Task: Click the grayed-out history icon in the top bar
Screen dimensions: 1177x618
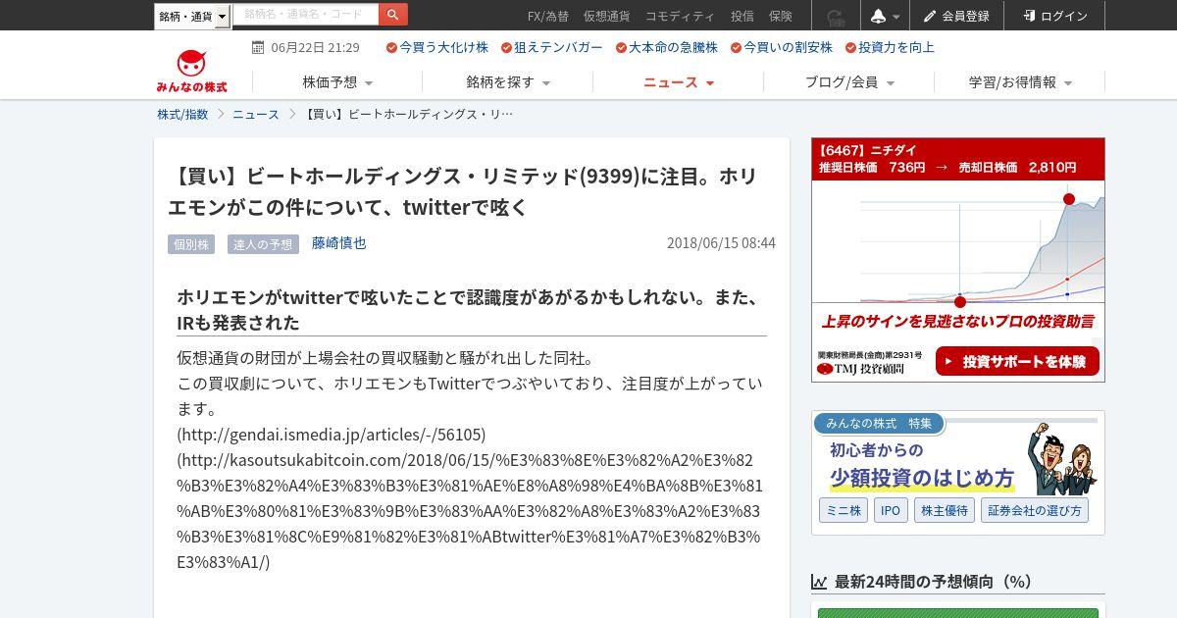Action: [x=835, y=16]
